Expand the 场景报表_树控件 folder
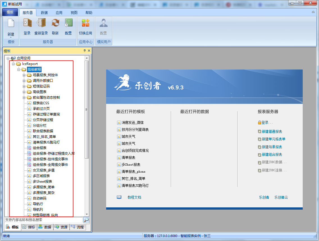This screenshot has height=241, width=319. [x=24, y=75]
